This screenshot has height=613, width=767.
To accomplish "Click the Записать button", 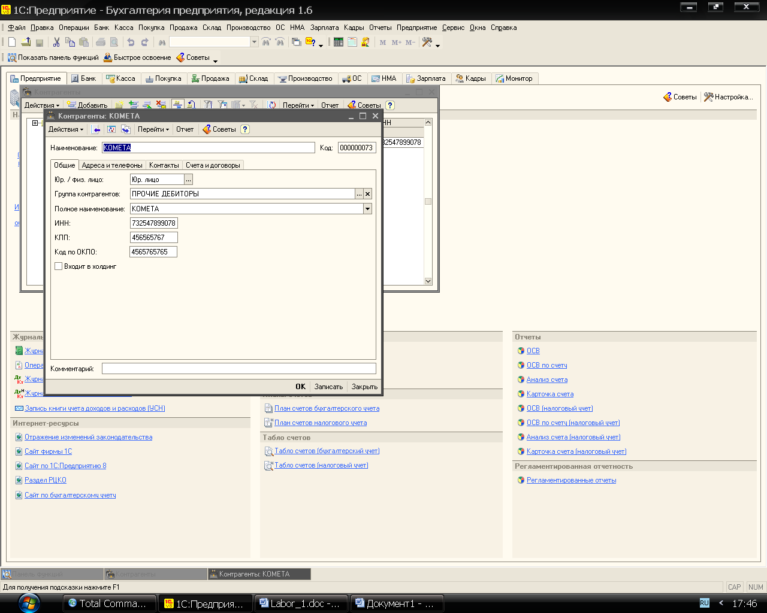I will pos(328,387).
